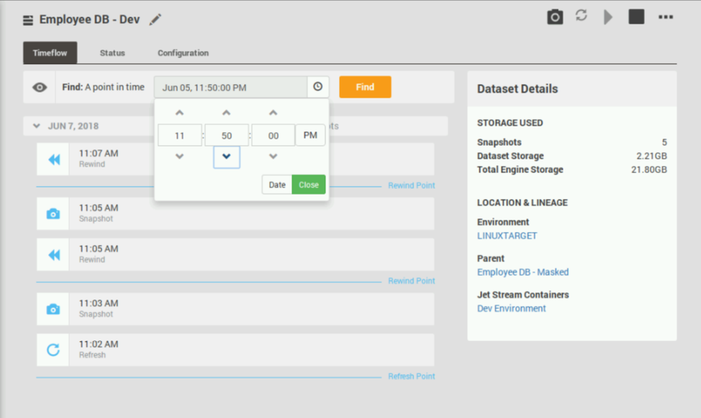Click the Snapshots count value 5
This screenshot has width=701, height=418.
664,142
